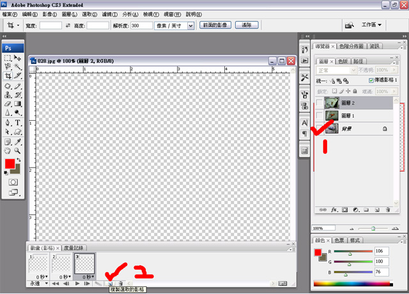
Task: Delete the animation frame with trash icon
Action: point(120,283)
